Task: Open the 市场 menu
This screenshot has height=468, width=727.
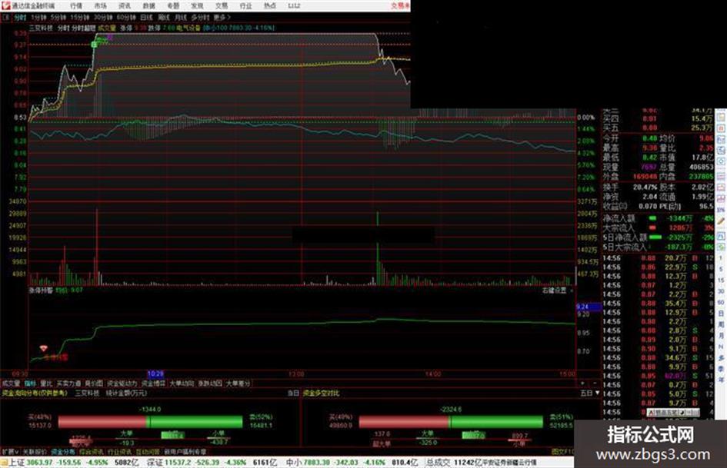Action: [100, 5]
